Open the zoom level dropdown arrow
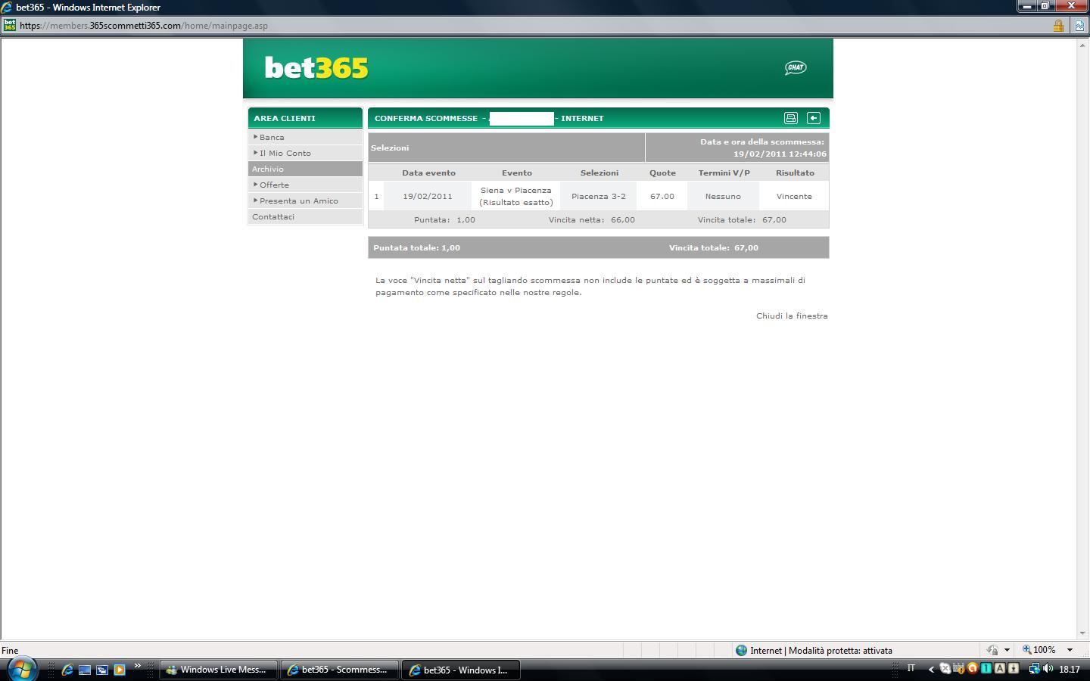This screenshot has height=681, width=1090. [1070, 650]
